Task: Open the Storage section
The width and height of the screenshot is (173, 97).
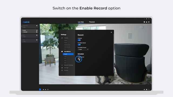Action: [x=66, y=68]
